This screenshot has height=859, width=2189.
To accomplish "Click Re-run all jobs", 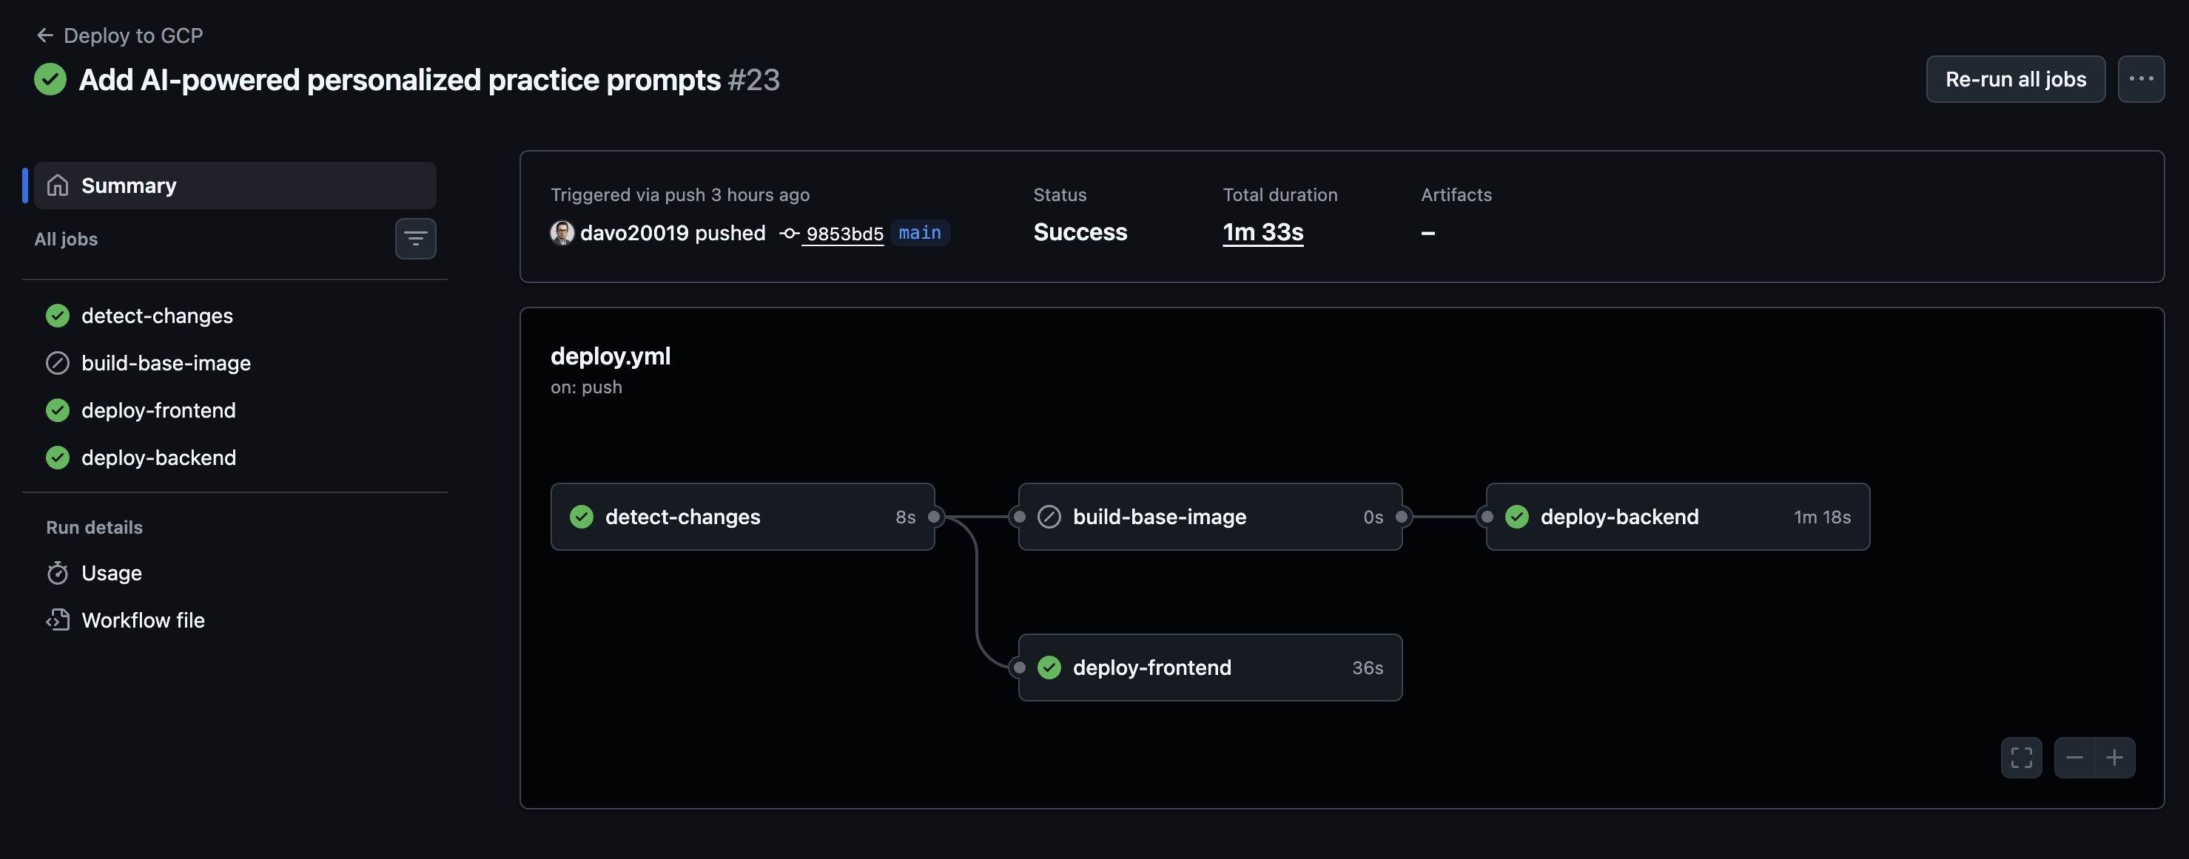I will 2015,79.
